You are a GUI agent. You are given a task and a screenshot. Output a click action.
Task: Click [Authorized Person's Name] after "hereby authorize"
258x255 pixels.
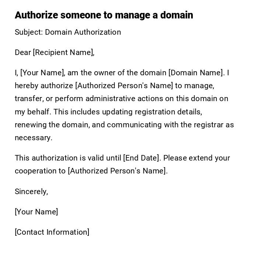pyautogui.click(x=124, y=86)
